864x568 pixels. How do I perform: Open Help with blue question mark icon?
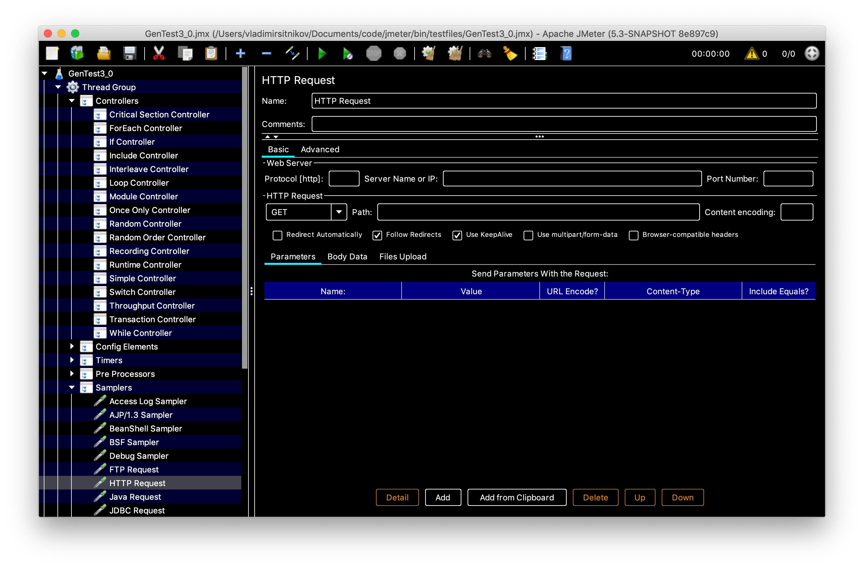(566, 54)
